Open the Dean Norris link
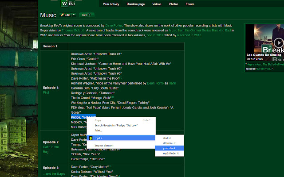 coord(155,83)
